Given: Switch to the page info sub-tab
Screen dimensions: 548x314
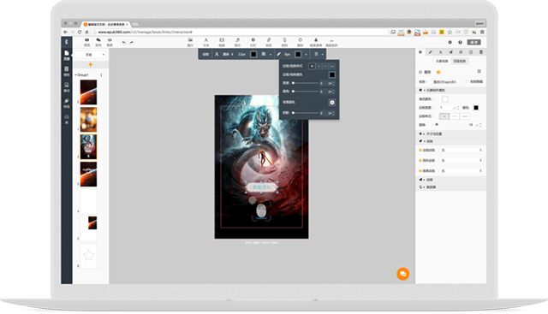Looking at the screenshot, I should coord(460,61).
